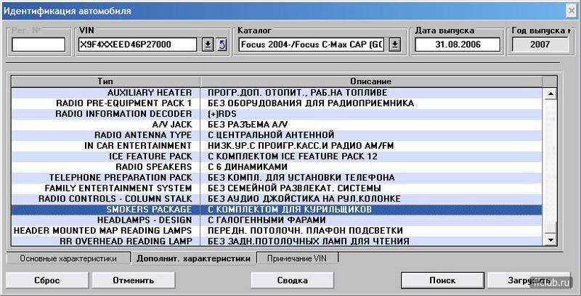This screenshot has height=296, width=581.
Task: Select the IN CAR ENTERTAINMENT row
Action: point(277,145)
